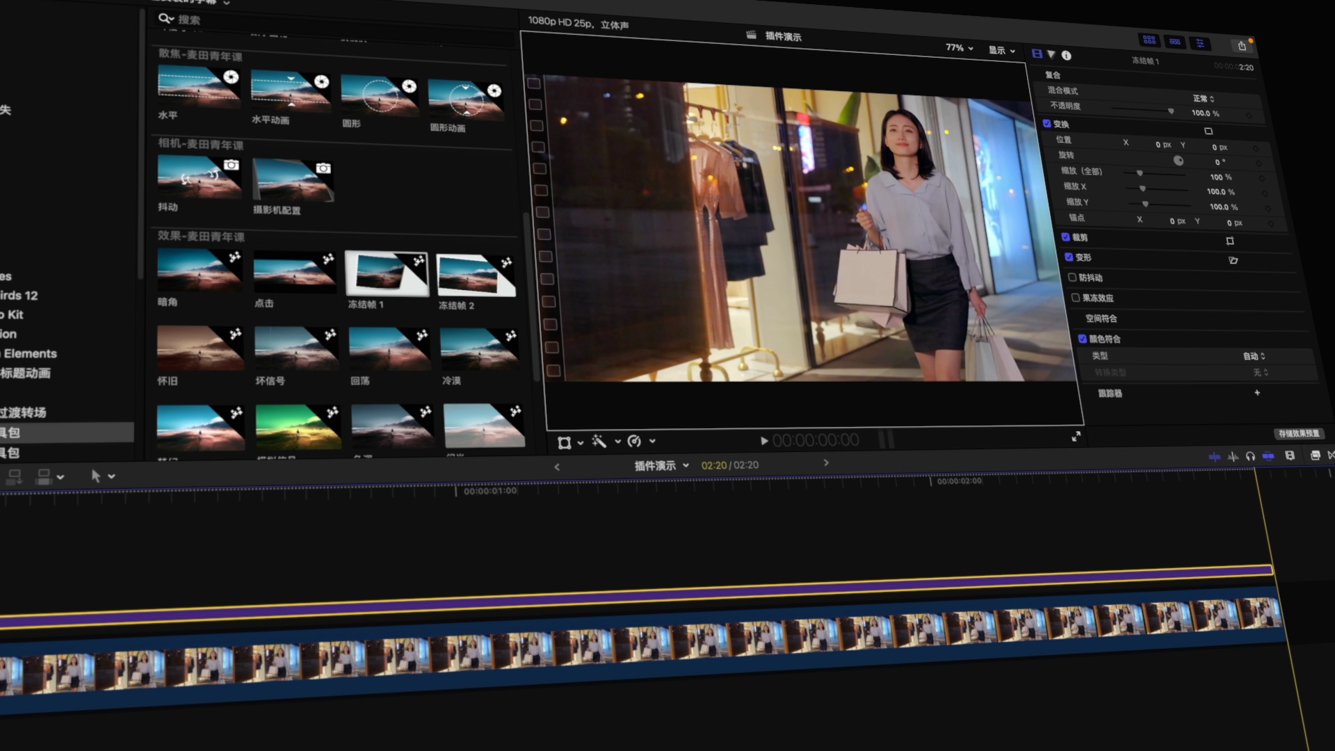Open the 混合模式 正常 dropdown
The width and height of the screenshot is (1335, 751).
coord(1204,99)
